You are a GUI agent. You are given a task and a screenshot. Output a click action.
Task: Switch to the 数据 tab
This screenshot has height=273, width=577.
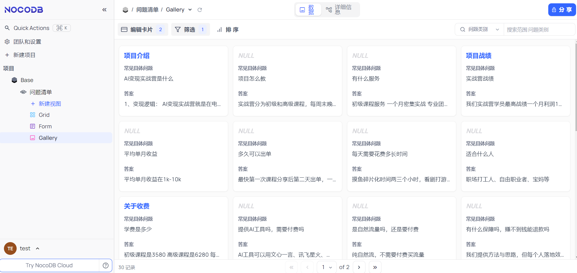tap(308, 10)
